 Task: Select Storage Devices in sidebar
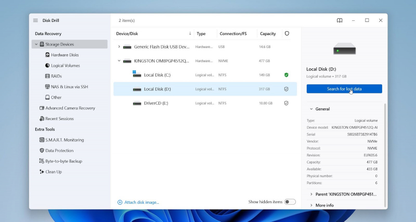pyautogui.click(x=70, y=44)
